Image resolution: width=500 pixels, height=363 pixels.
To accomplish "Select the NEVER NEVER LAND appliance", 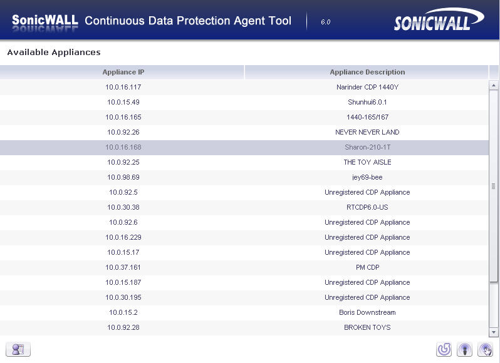I will [244, 132].
